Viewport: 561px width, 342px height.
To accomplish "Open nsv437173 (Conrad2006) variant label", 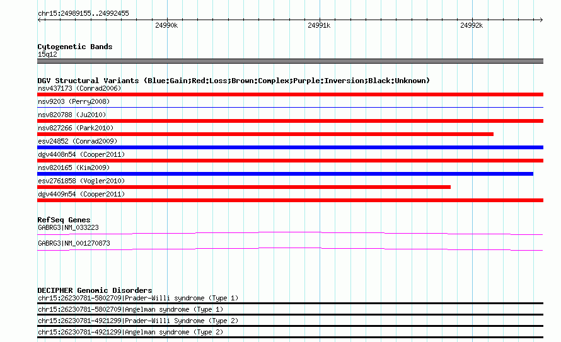I will click(79, 88).
